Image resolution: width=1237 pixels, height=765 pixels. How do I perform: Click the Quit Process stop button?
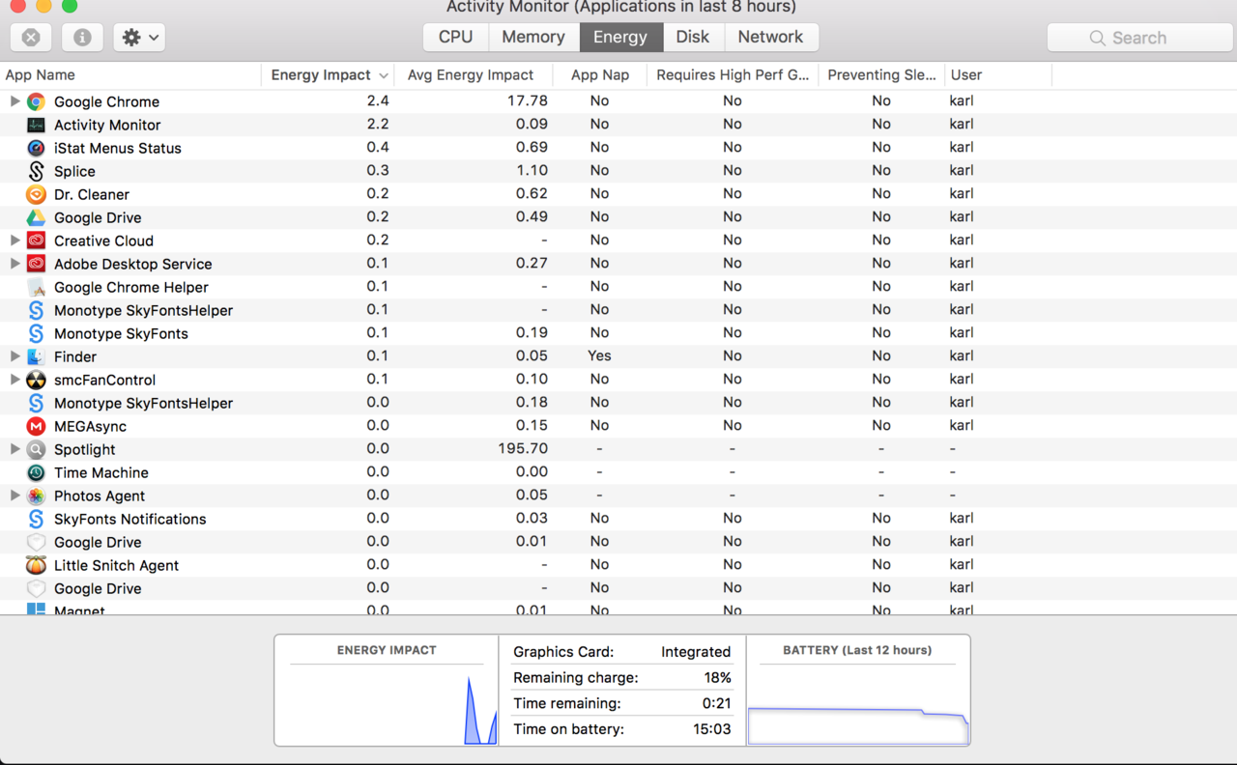tap(31, 38)
